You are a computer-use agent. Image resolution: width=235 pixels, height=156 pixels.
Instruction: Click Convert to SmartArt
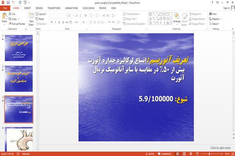tap(134, 24)
